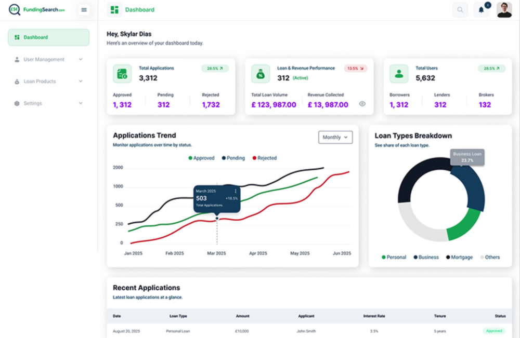The image size is (520, 338).
Task: Toggle Others loan legend item
Action: 490,257
